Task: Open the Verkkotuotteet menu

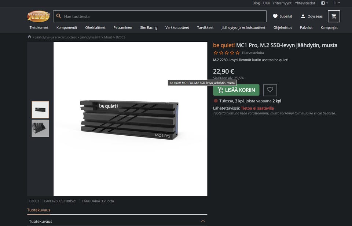Action: point(177,27)
